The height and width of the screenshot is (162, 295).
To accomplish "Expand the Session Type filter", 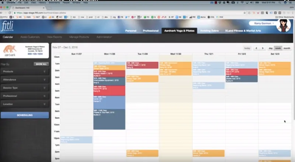I will coord(25,88).
